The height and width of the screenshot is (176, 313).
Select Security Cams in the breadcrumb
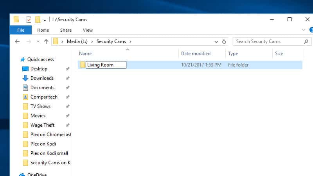pos(111,41)
